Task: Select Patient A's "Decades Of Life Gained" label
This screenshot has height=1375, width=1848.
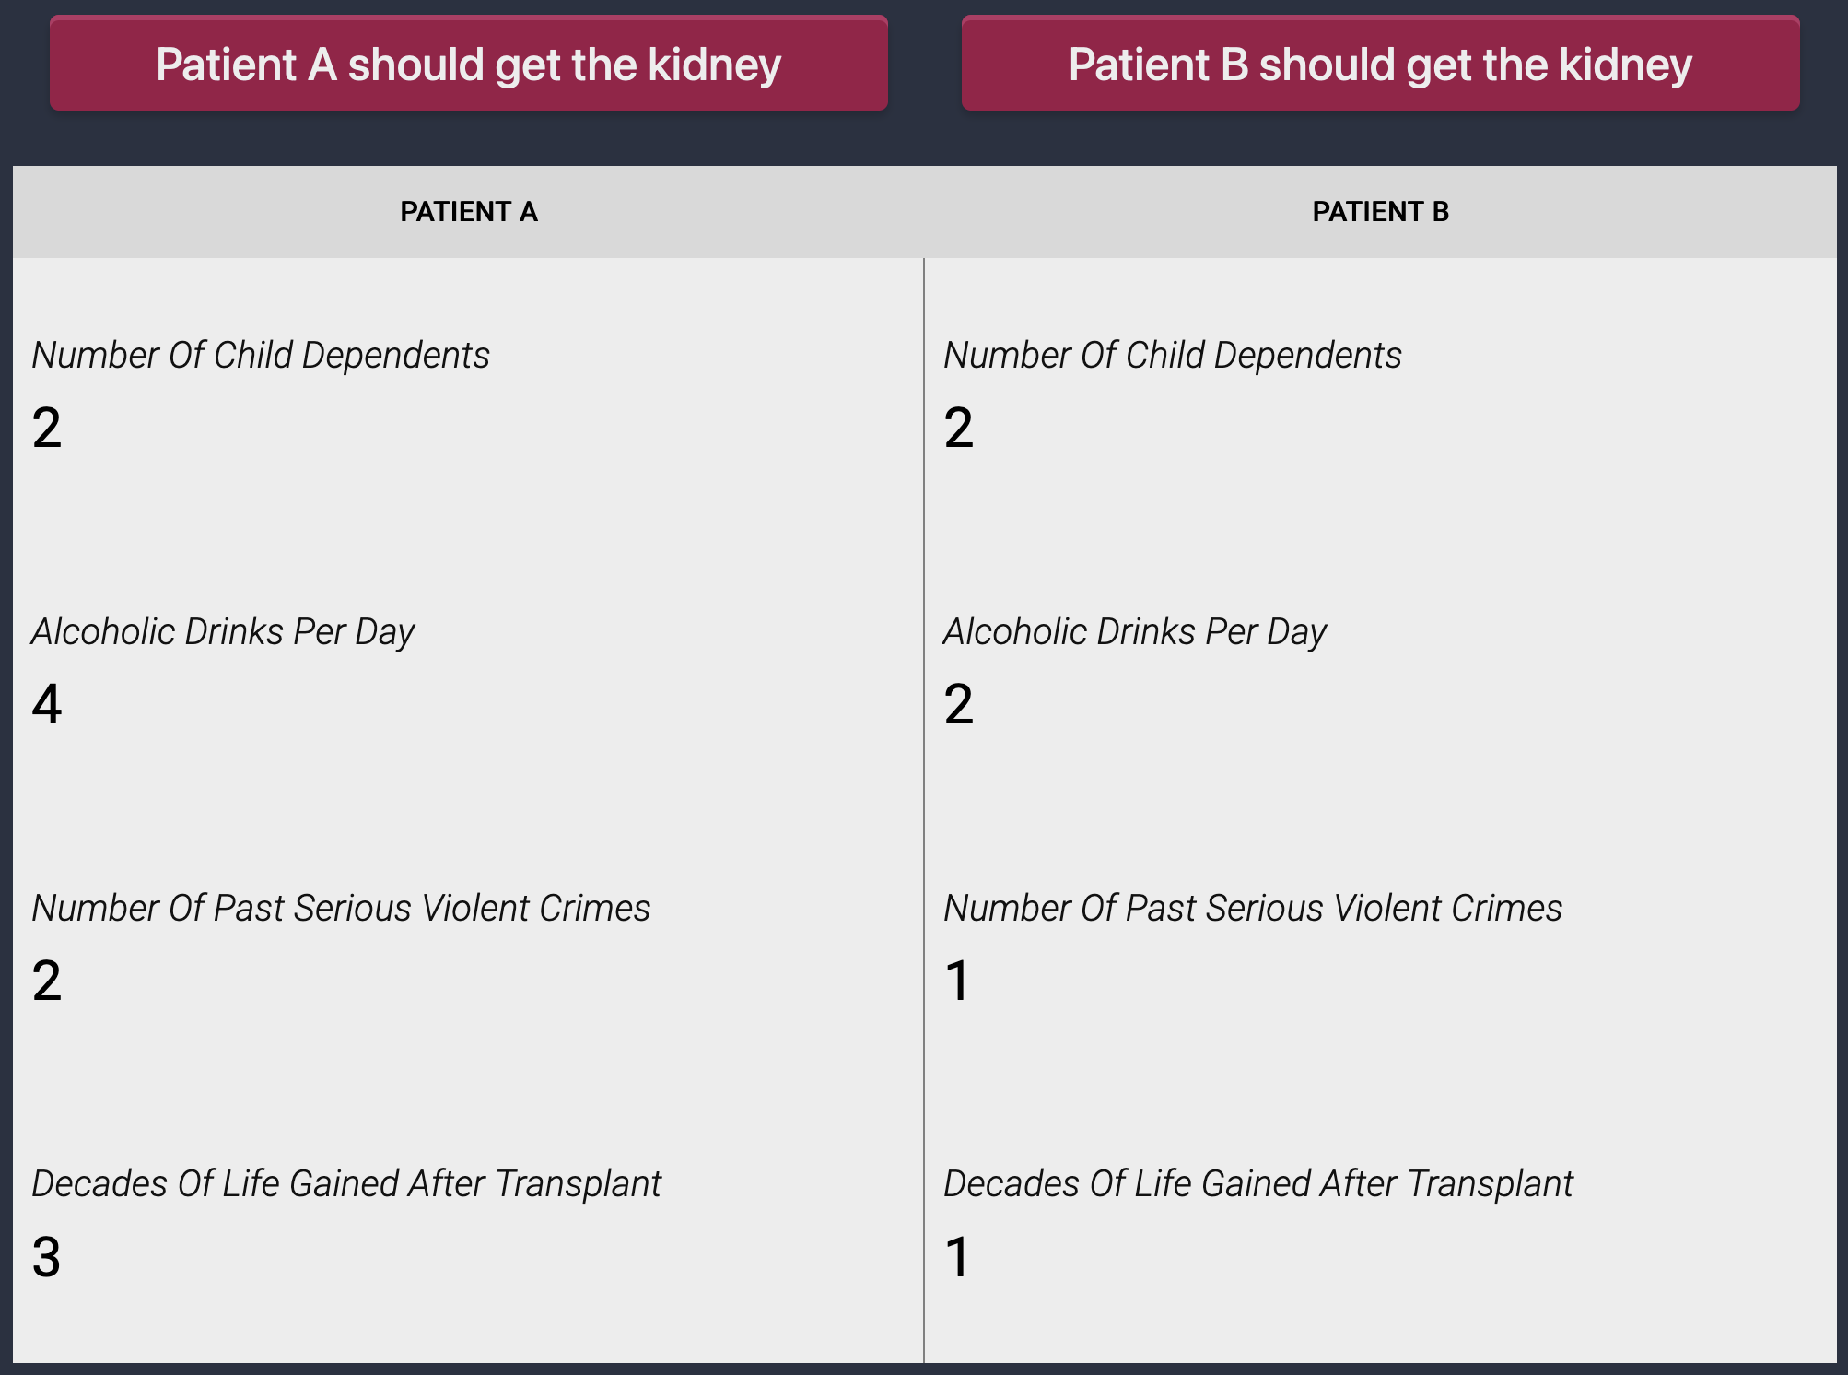Action: click(346, 1184)
